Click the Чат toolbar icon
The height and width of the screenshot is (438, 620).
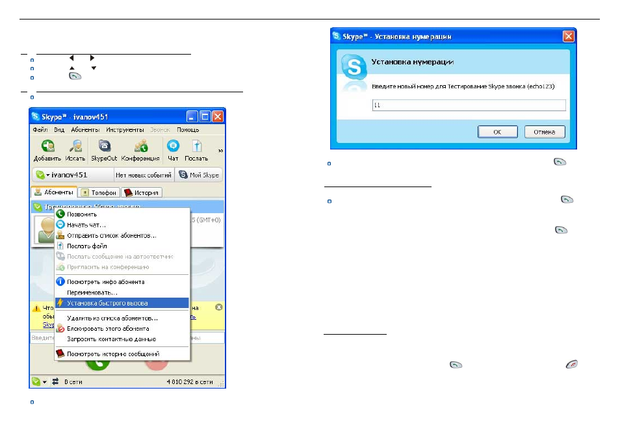coord(173,150)
